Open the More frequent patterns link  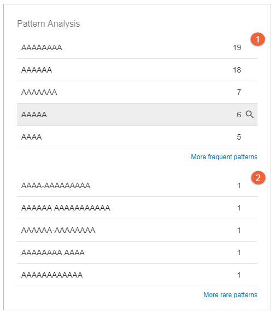(x=224, y=157)
